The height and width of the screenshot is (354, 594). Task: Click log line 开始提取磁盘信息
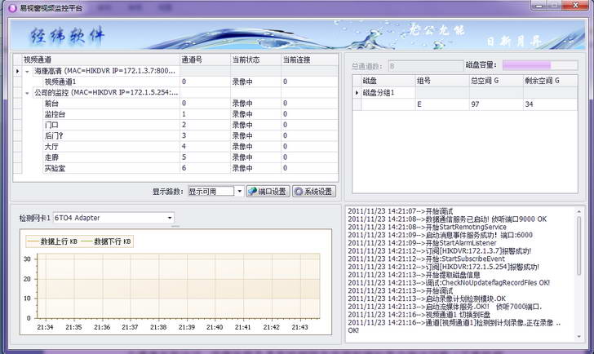(x=414, y=275)
